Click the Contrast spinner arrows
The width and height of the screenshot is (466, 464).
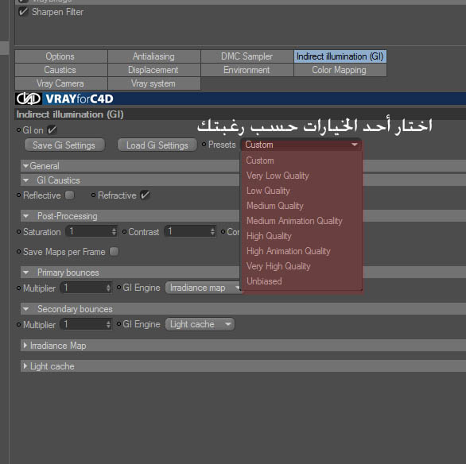click(x=212, y=231)
